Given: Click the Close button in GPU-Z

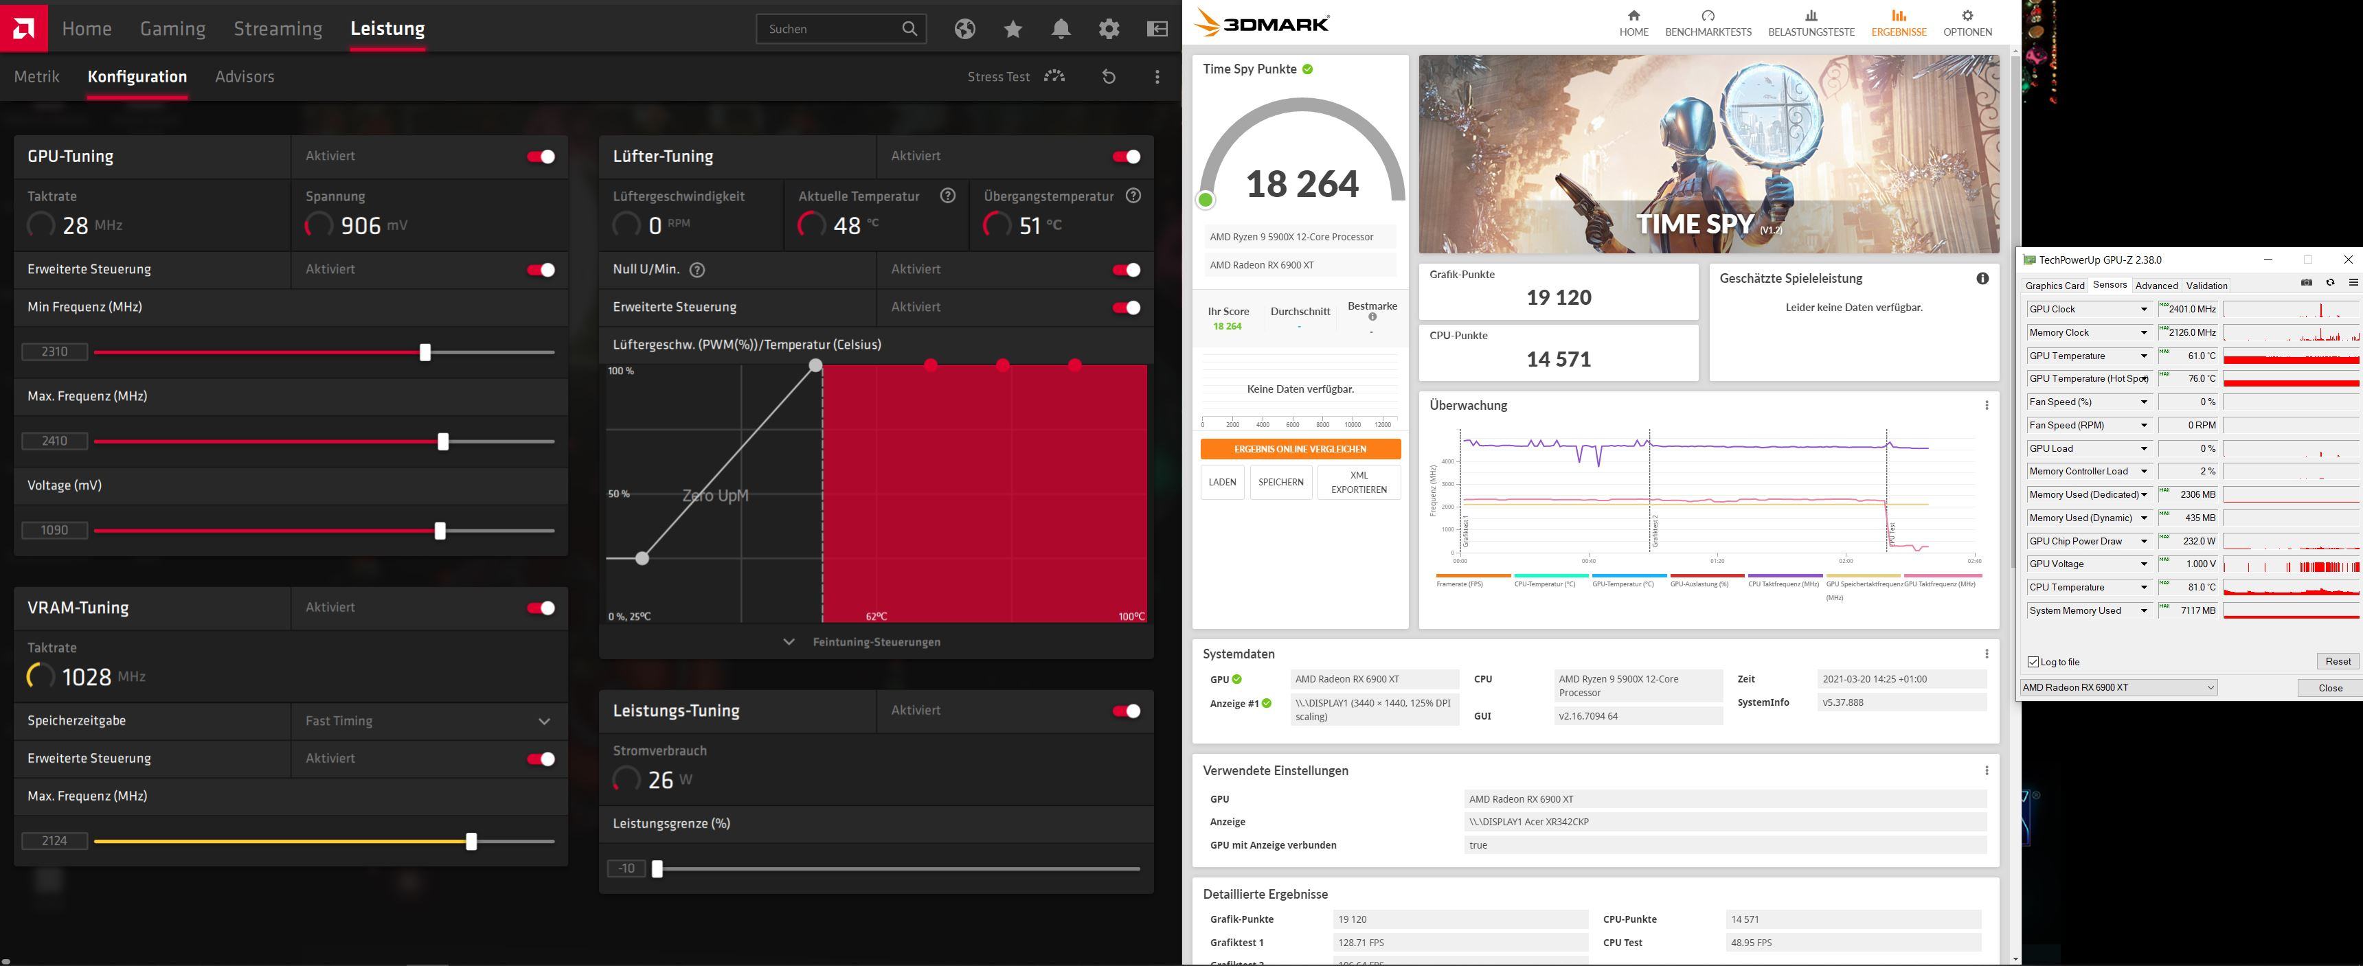Looking at the screenshot, I should tap(2330, 687).
